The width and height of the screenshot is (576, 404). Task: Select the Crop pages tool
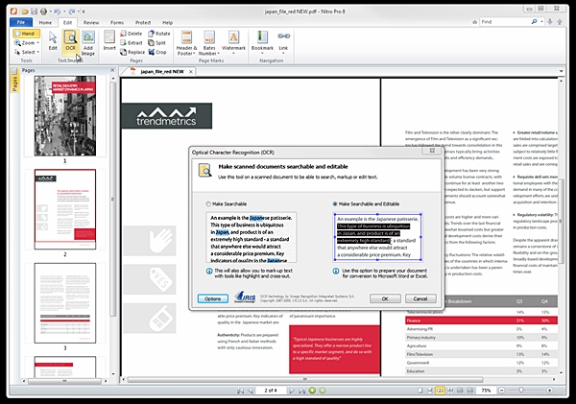point(157,52)
